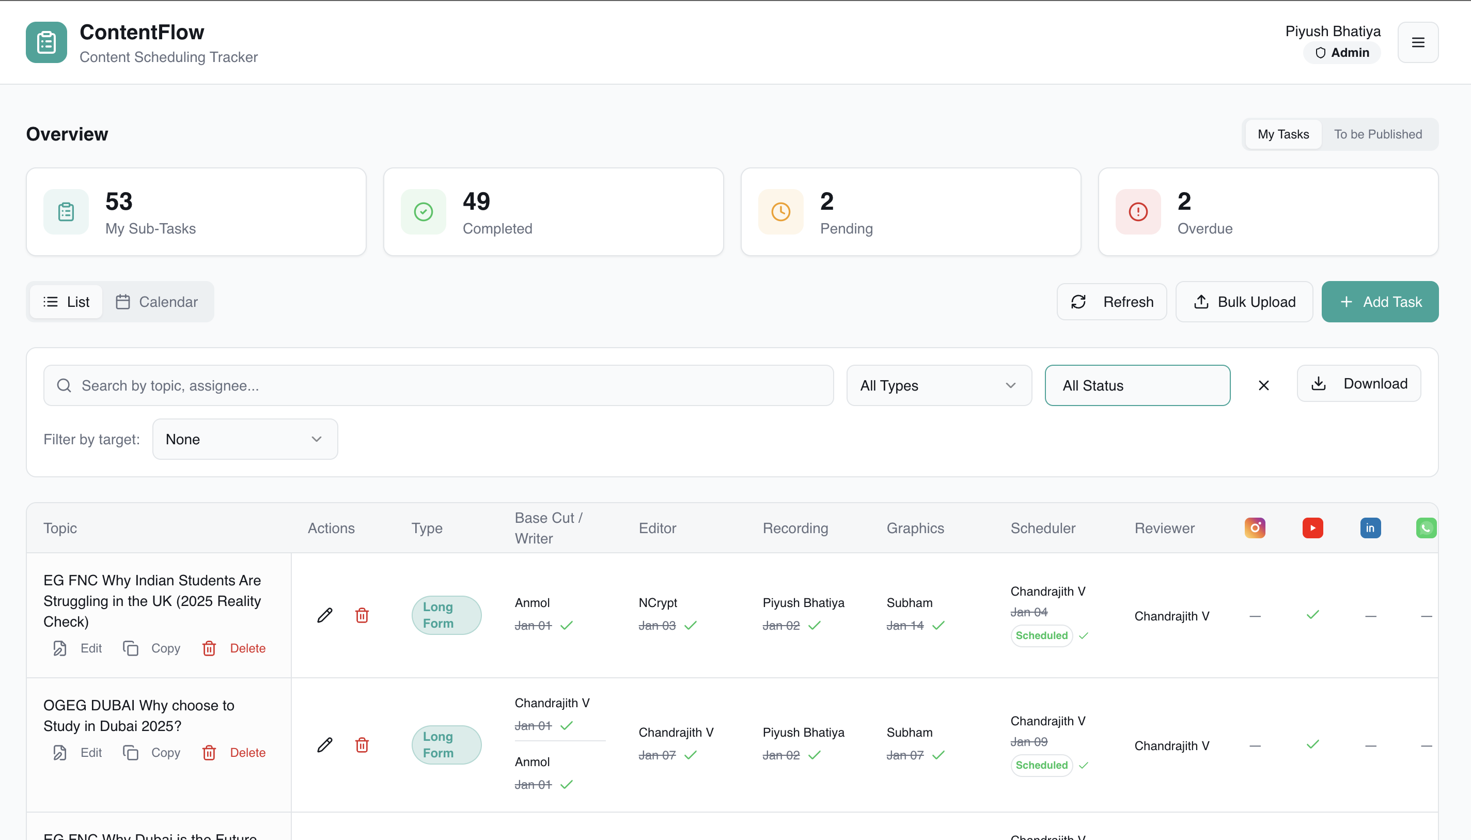The image size is (1471, 840).
Task: Click the Download button
Action: tap(1358, 384)
